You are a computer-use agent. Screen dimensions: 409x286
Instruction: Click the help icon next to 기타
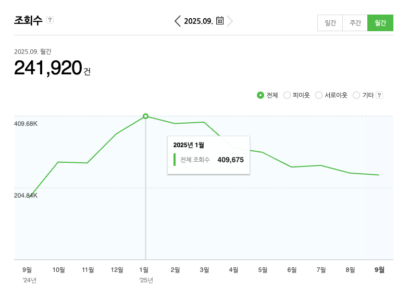click(379, 95)
